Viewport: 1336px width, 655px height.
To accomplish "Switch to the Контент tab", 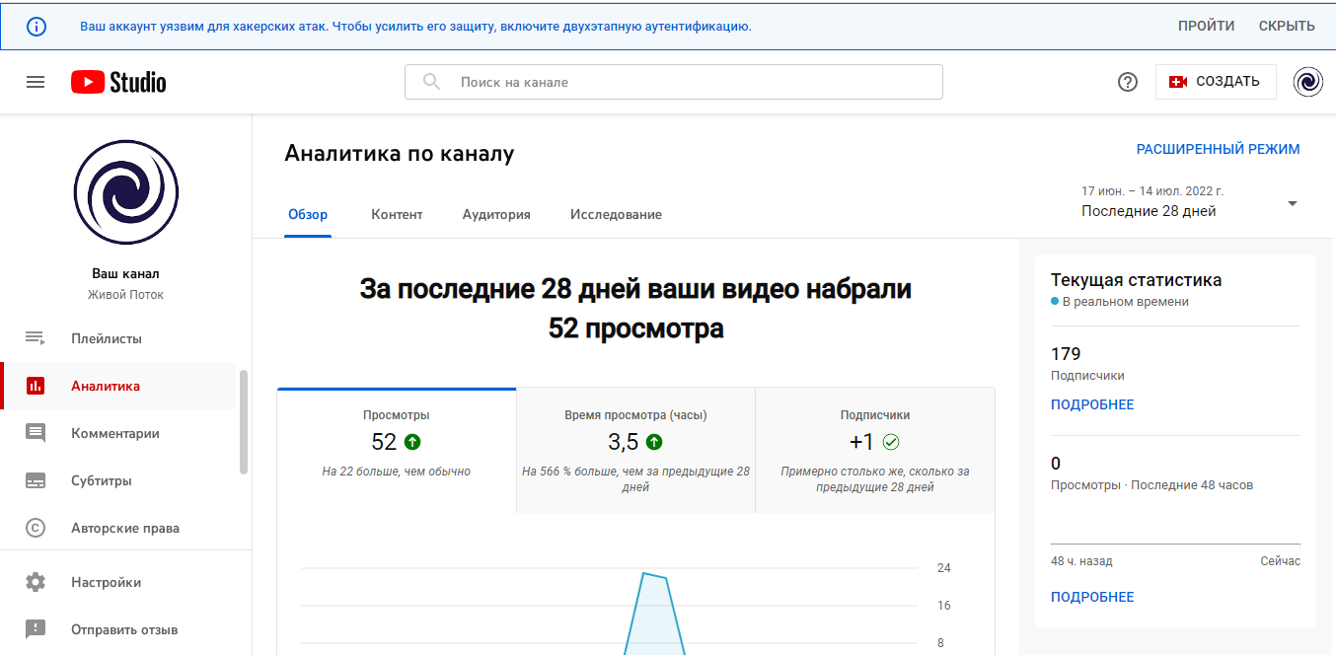I will pyautogui.click(x=397, y=214).
